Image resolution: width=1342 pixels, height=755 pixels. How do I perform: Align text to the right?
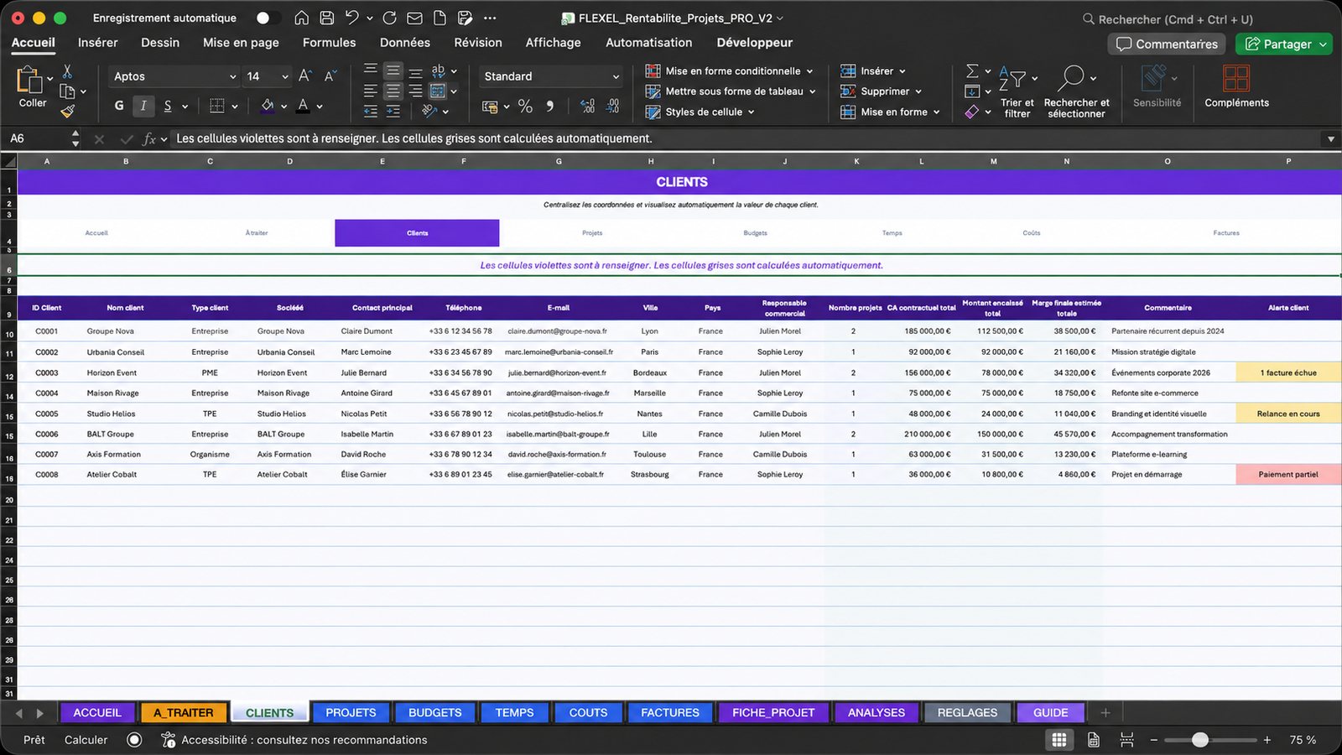click(x=415, y=91)
